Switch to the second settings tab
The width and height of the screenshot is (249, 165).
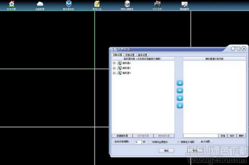pyautogui.click(x=130, y=55)
